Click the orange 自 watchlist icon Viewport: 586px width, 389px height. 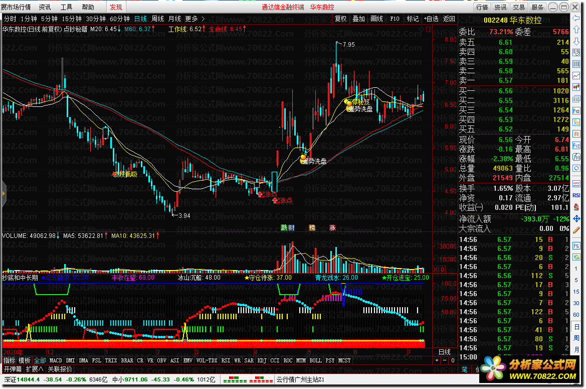coord(576,134)
